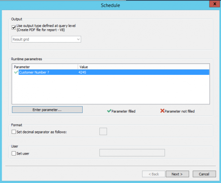Enable Set decimal separator as follows checkbox

[14, 132]
